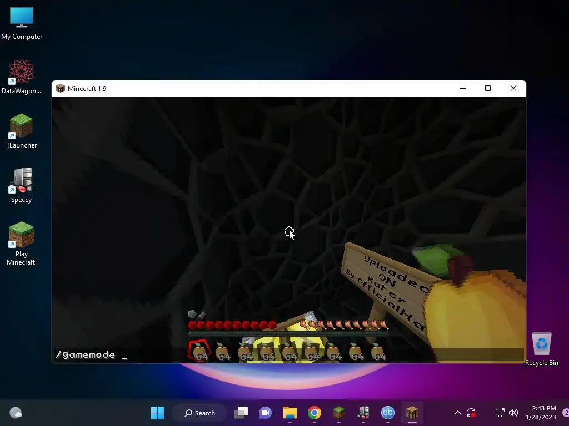
Task: Select the DataWagon desktop shortcut
Action: click(22, 77)
